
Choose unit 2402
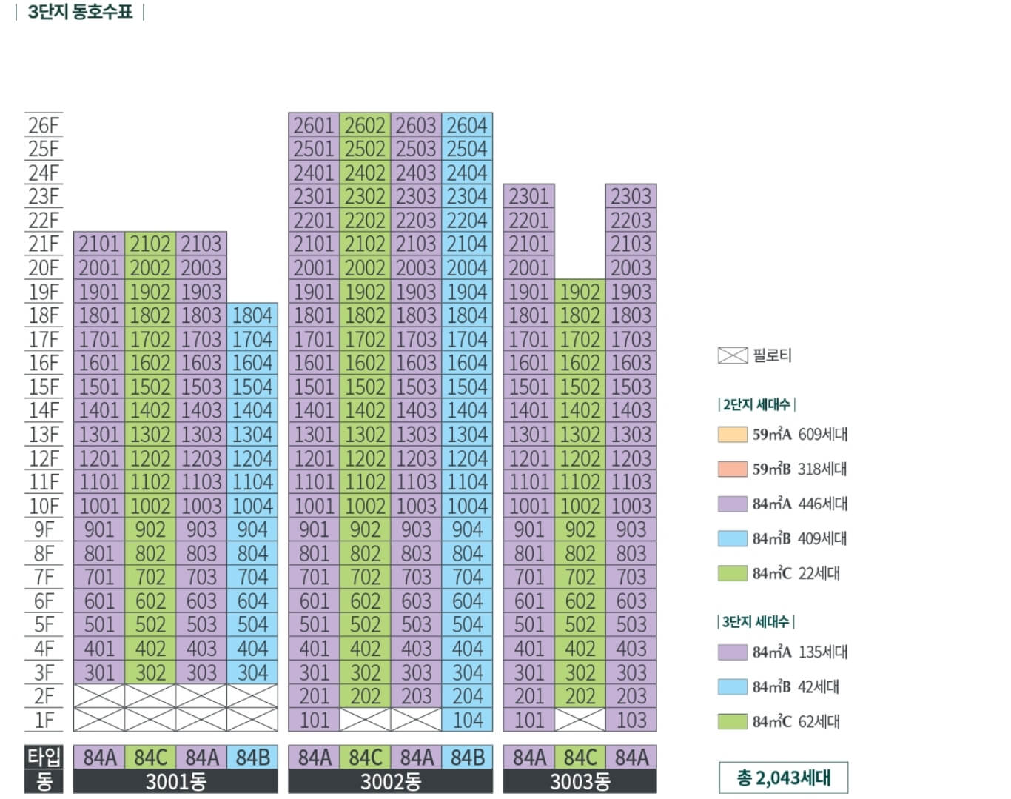365,173
